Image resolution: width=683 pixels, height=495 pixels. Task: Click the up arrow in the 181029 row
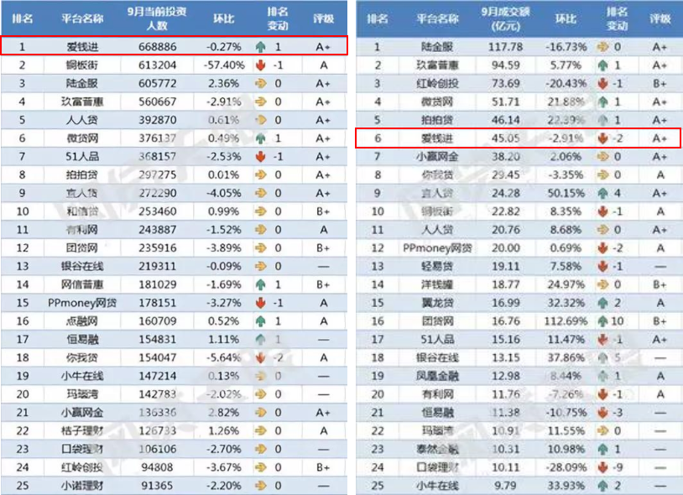(260, 284)
